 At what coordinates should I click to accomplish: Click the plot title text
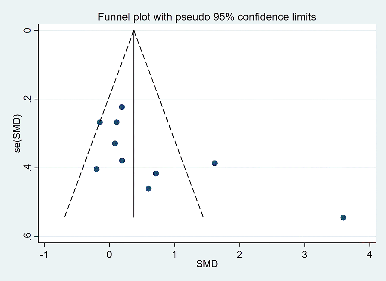207,17
